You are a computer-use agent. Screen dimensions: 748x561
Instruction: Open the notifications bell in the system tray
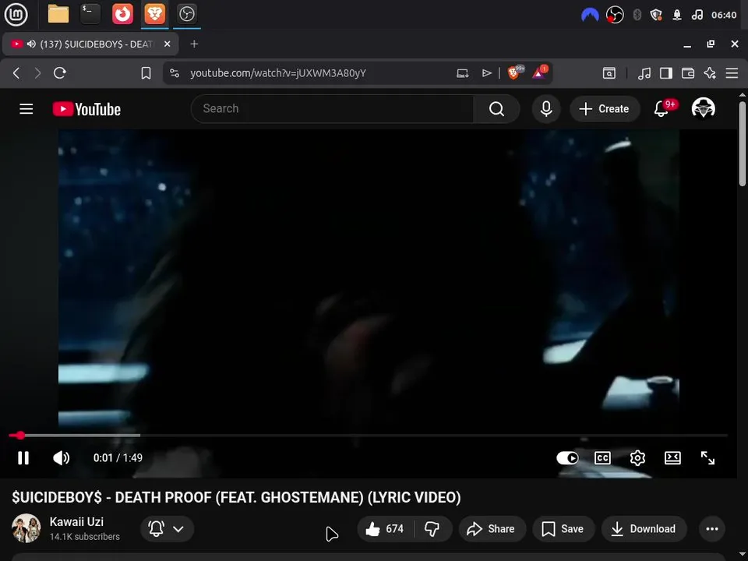[677, 16]
